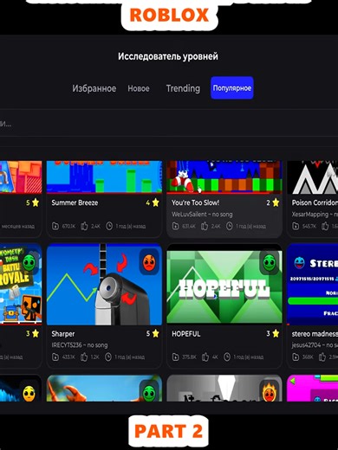The width and height of the screenshot is (338, 450).
Task: Click the star icon on HOPEFUL
Action: coord(276,333)
